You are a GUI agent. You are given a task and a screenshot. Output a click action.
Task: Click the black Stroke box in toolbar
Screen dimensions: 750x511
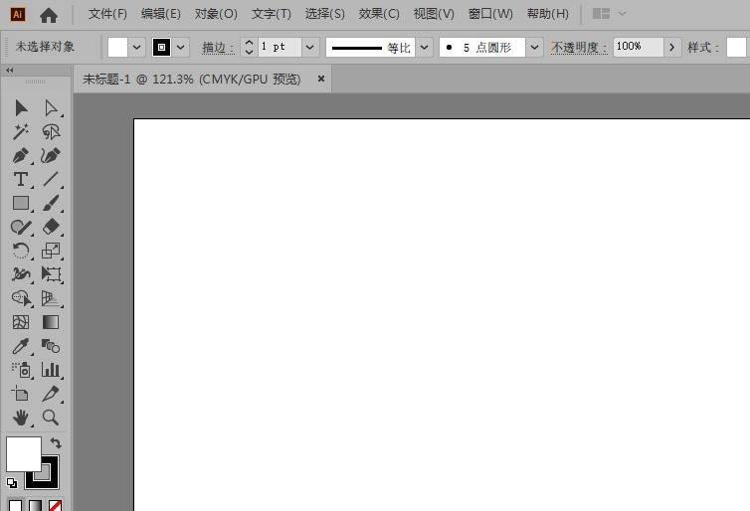(x=52, y=480)
